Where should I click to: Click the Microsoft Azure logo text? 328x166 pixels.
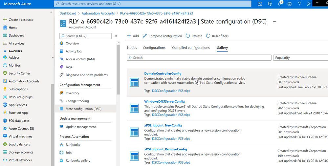18,4
